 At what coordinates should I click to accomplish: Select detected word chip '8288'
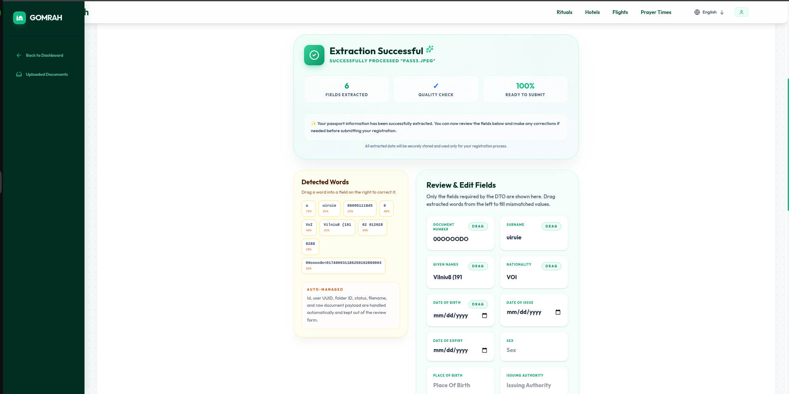tap(310, 247)
